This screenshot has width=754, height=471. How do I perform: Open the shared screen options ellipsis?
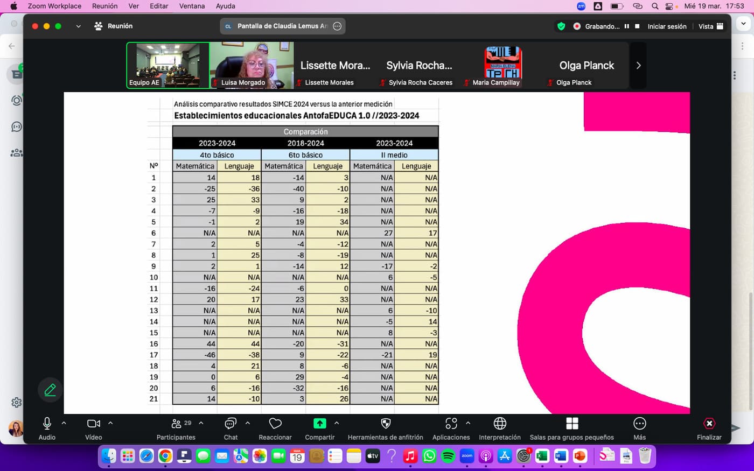click(x=337, y=26)
